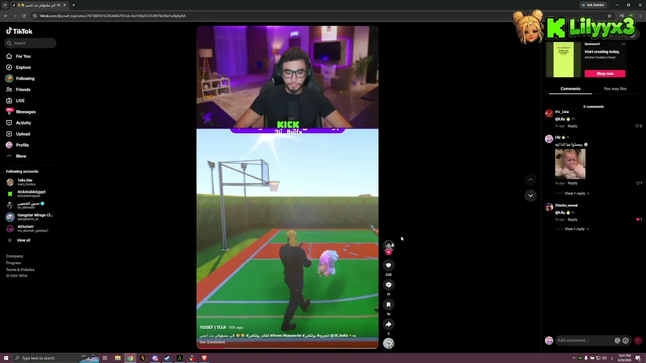646x363 pixels.
Task: Open the For You feed
Action: [19, 56]
